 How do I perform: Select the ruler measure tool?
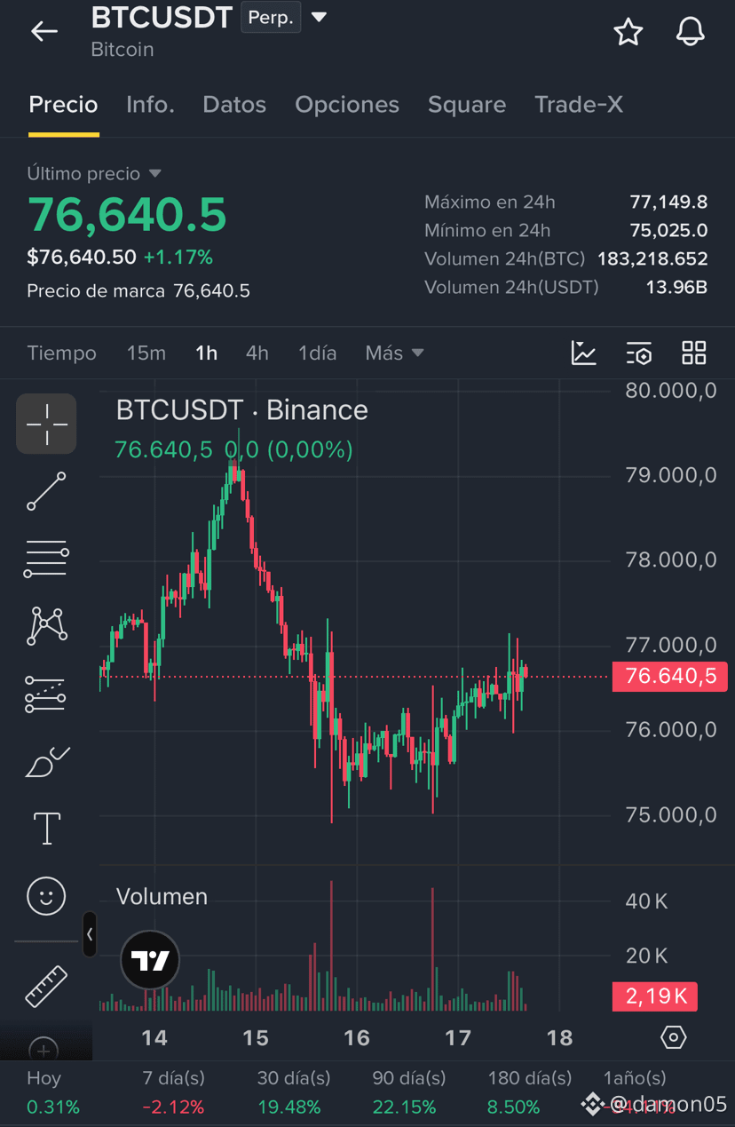click(46, 986)
